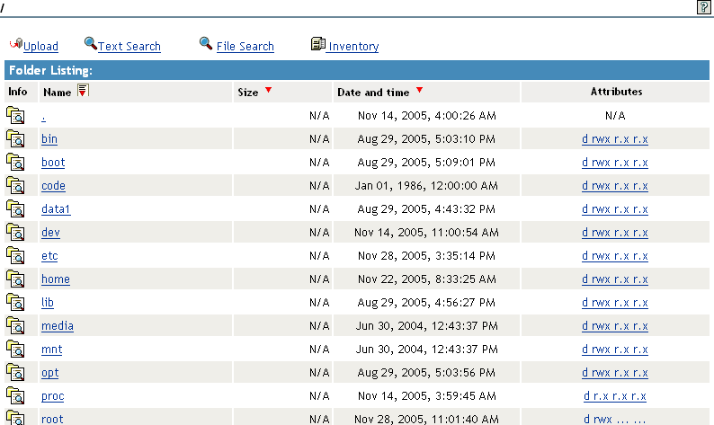
Task: Open the data1 folder
Action: tap(56, 209)
